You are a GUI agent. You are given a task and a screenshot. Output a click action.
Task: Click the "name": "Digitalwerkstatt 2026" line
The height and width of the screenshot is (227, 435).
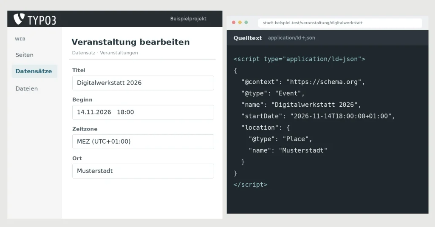301,105
